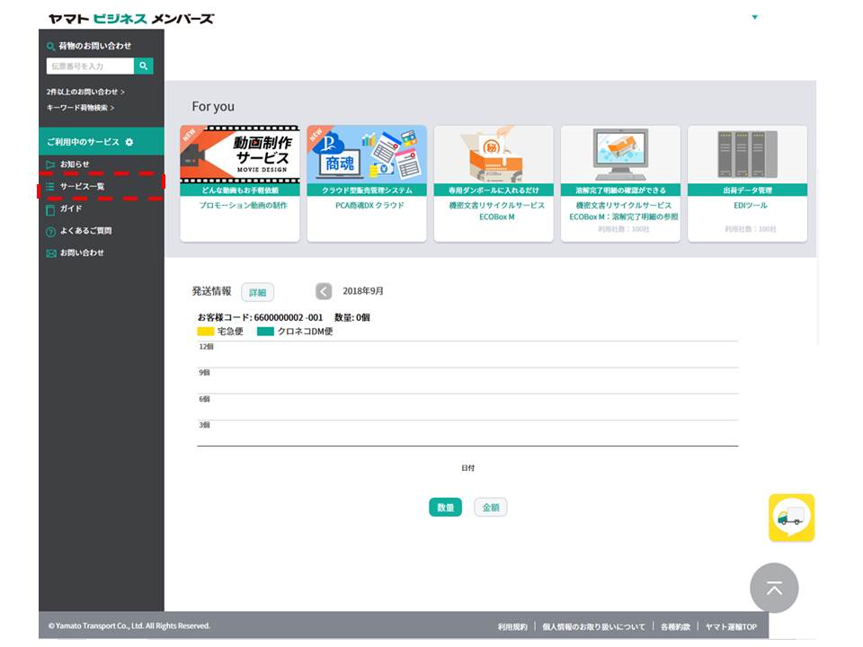Click the お知らせ flag icon in sidebar
Screen dimensions: 863x647
(x=51, y=164)
